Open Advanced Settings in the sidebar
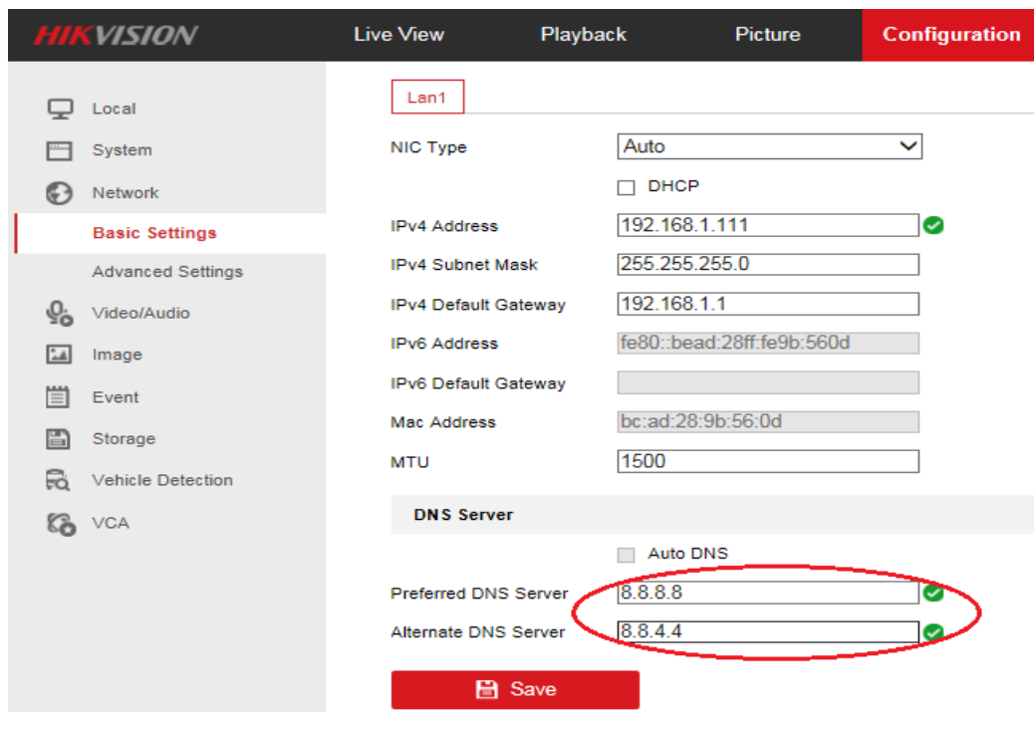 point(167,272)
